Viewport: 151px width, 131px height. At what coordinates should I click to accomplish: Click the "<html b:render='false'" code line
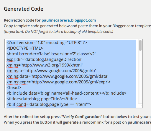51,54
